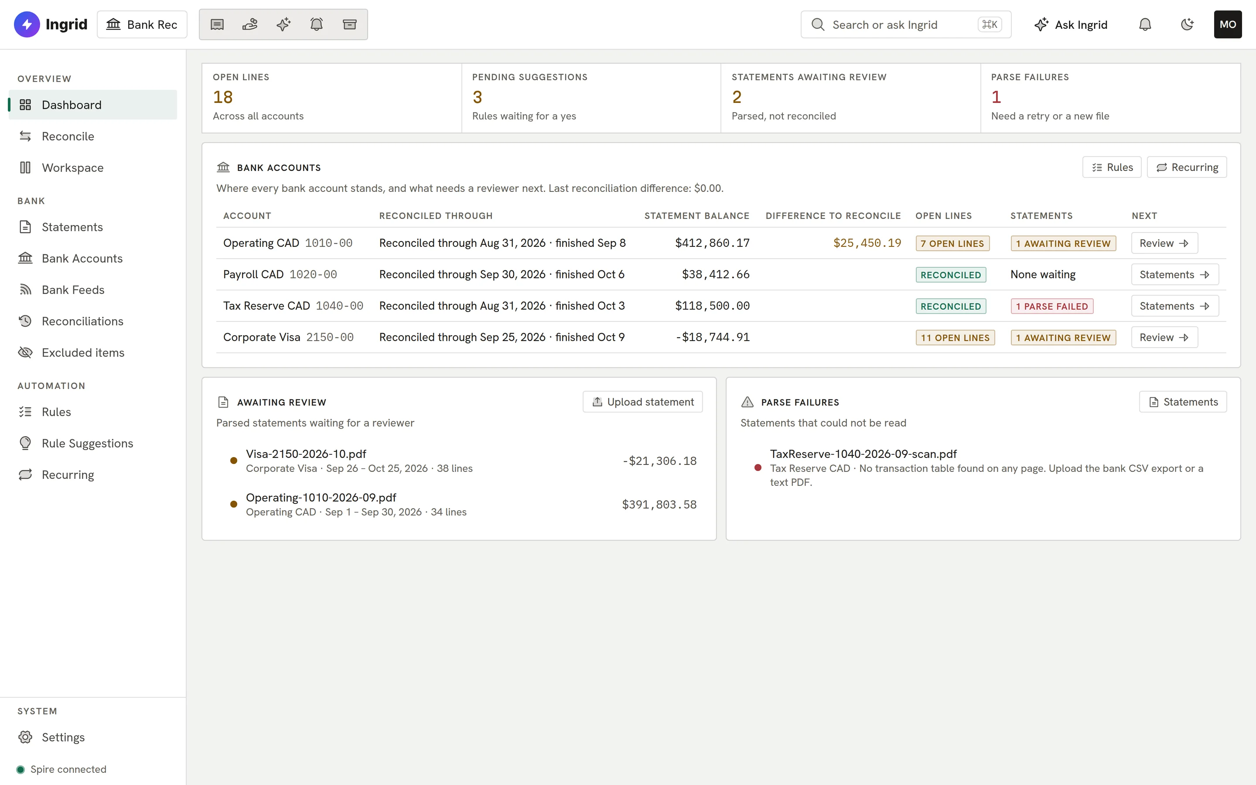The image size is (1256, 785).
Task: Click Review for Corporate Visa
Action: coord(1164,337)
